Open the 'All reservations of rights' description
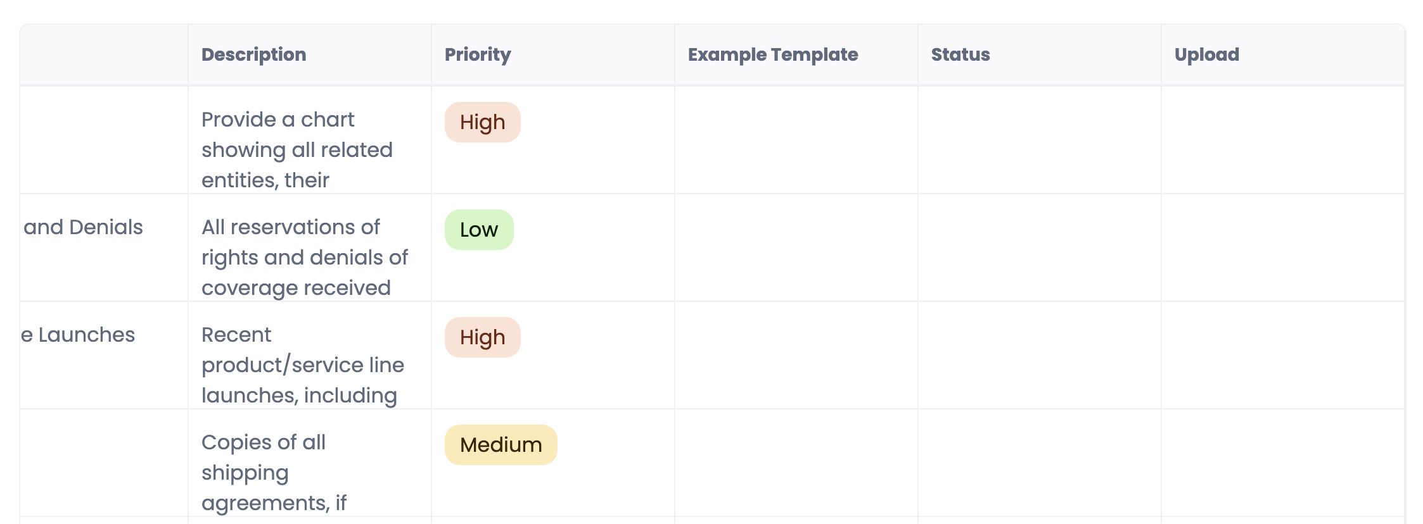 coord(305,258)
